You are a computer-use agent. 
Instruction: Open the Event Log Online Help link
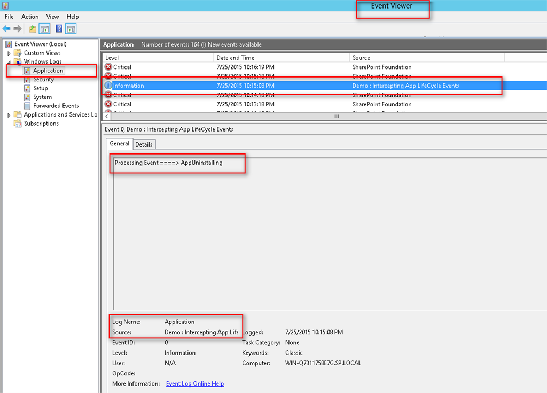point(195,383)
